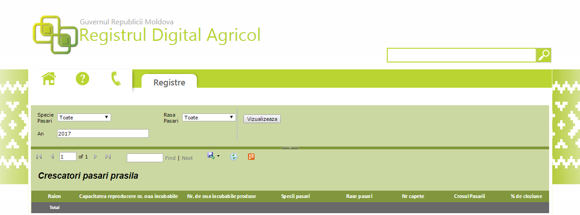This screenshot has width=580, height=215.
Task: Switch to the Registre tab
Action: point(169,83)
